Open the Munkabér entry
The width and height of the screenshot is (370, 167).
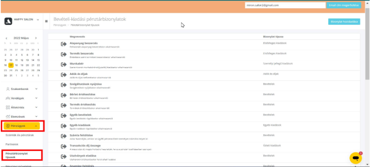coord(77,64)
